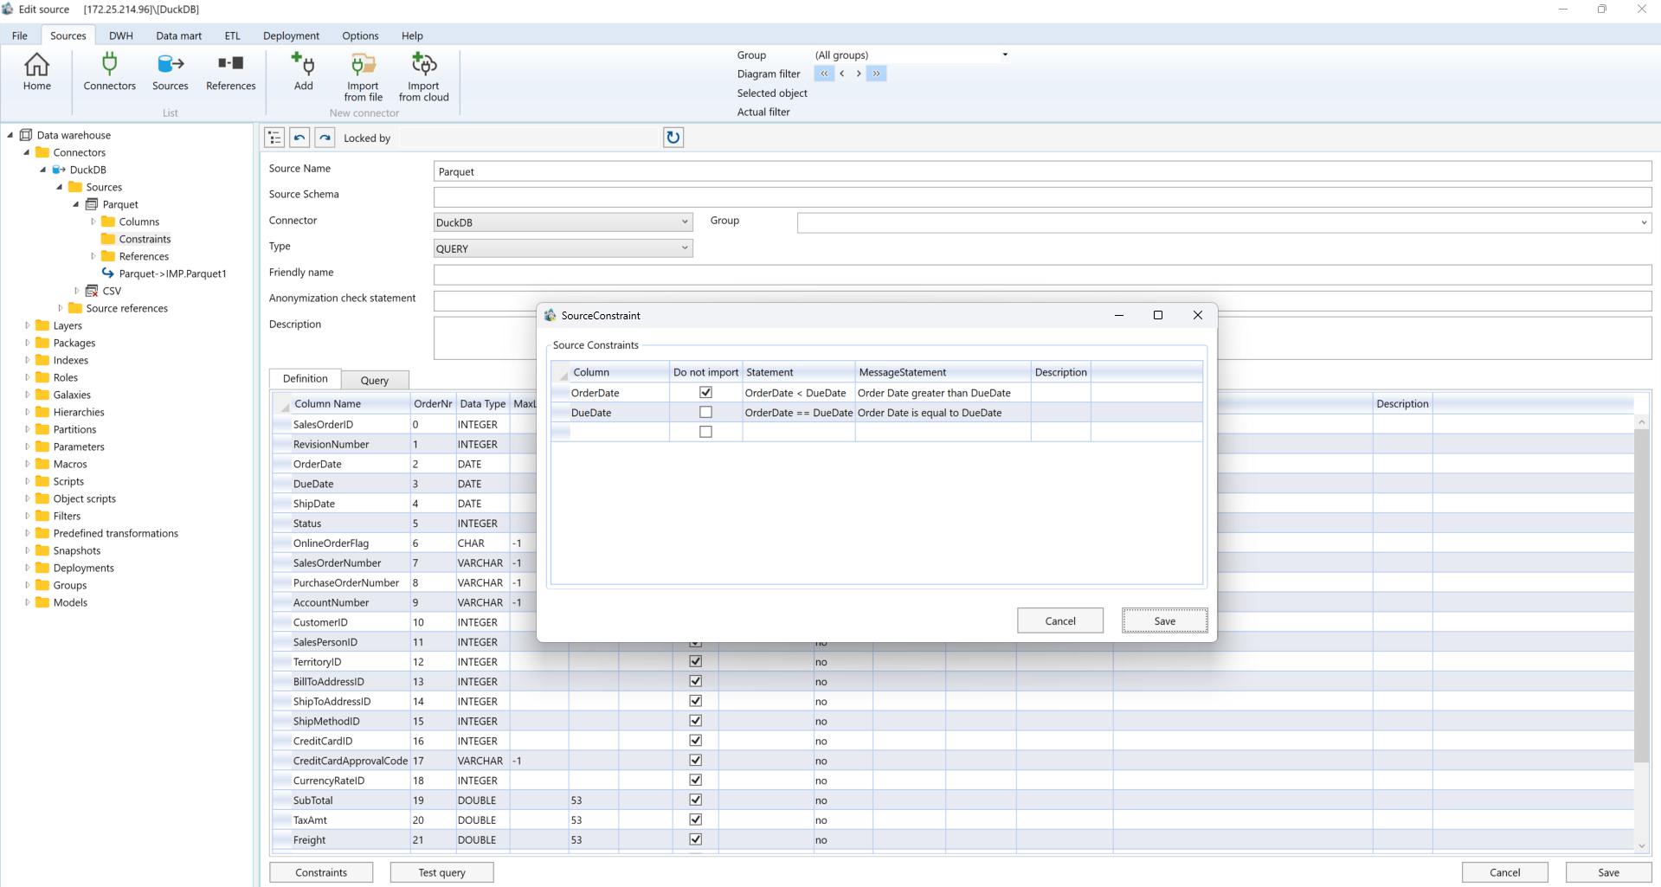The image size is (1661, 887).
Task: Open the References list icon
Action: pyautogui.click(x=231, y=72)
